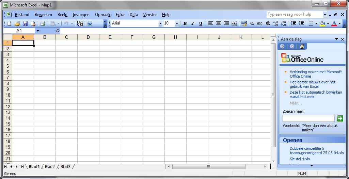Click Merge and Center icon
The image size is (349, 179).
[x=234, y=23]
